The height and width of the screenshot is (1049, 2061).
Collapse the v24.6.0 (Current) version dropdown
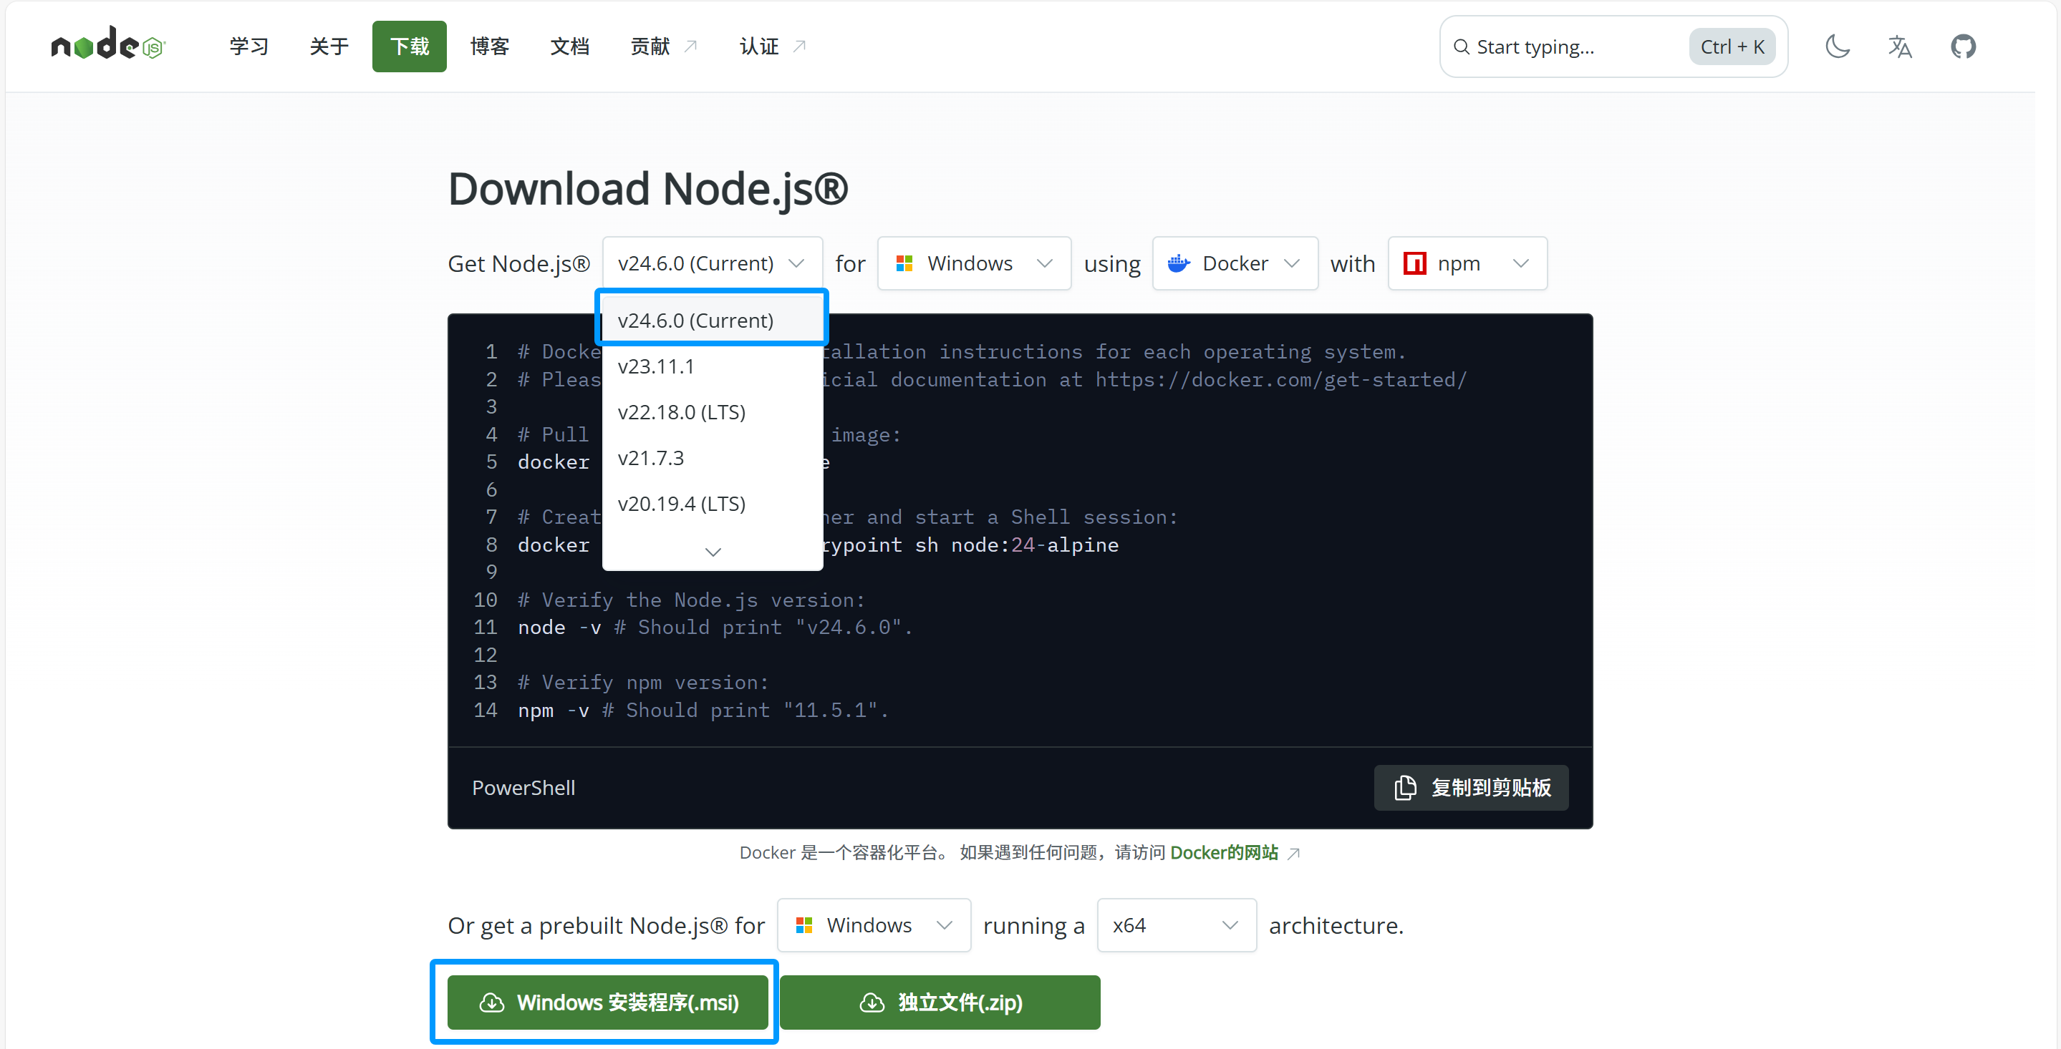click(712, 263)
